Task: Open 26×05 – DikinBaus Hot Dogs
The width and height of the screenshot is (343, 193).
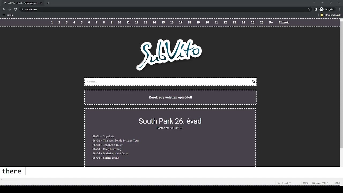Action: pos(110,153)
